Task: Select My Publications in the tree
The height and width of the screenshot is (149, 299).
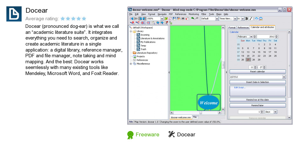Action: pyautogui.click(x=146, y=42)
